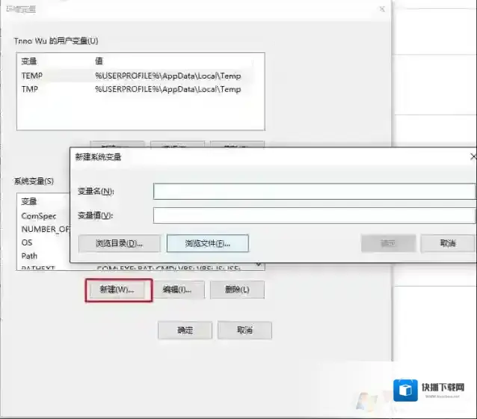The height and width of the screenshot is (419, 477).
Task: Click the 值 column header in user variables
Action: point(99,61)
